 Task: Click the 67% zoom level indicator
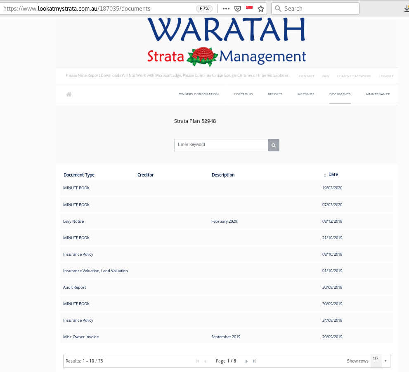pos(204,9)
